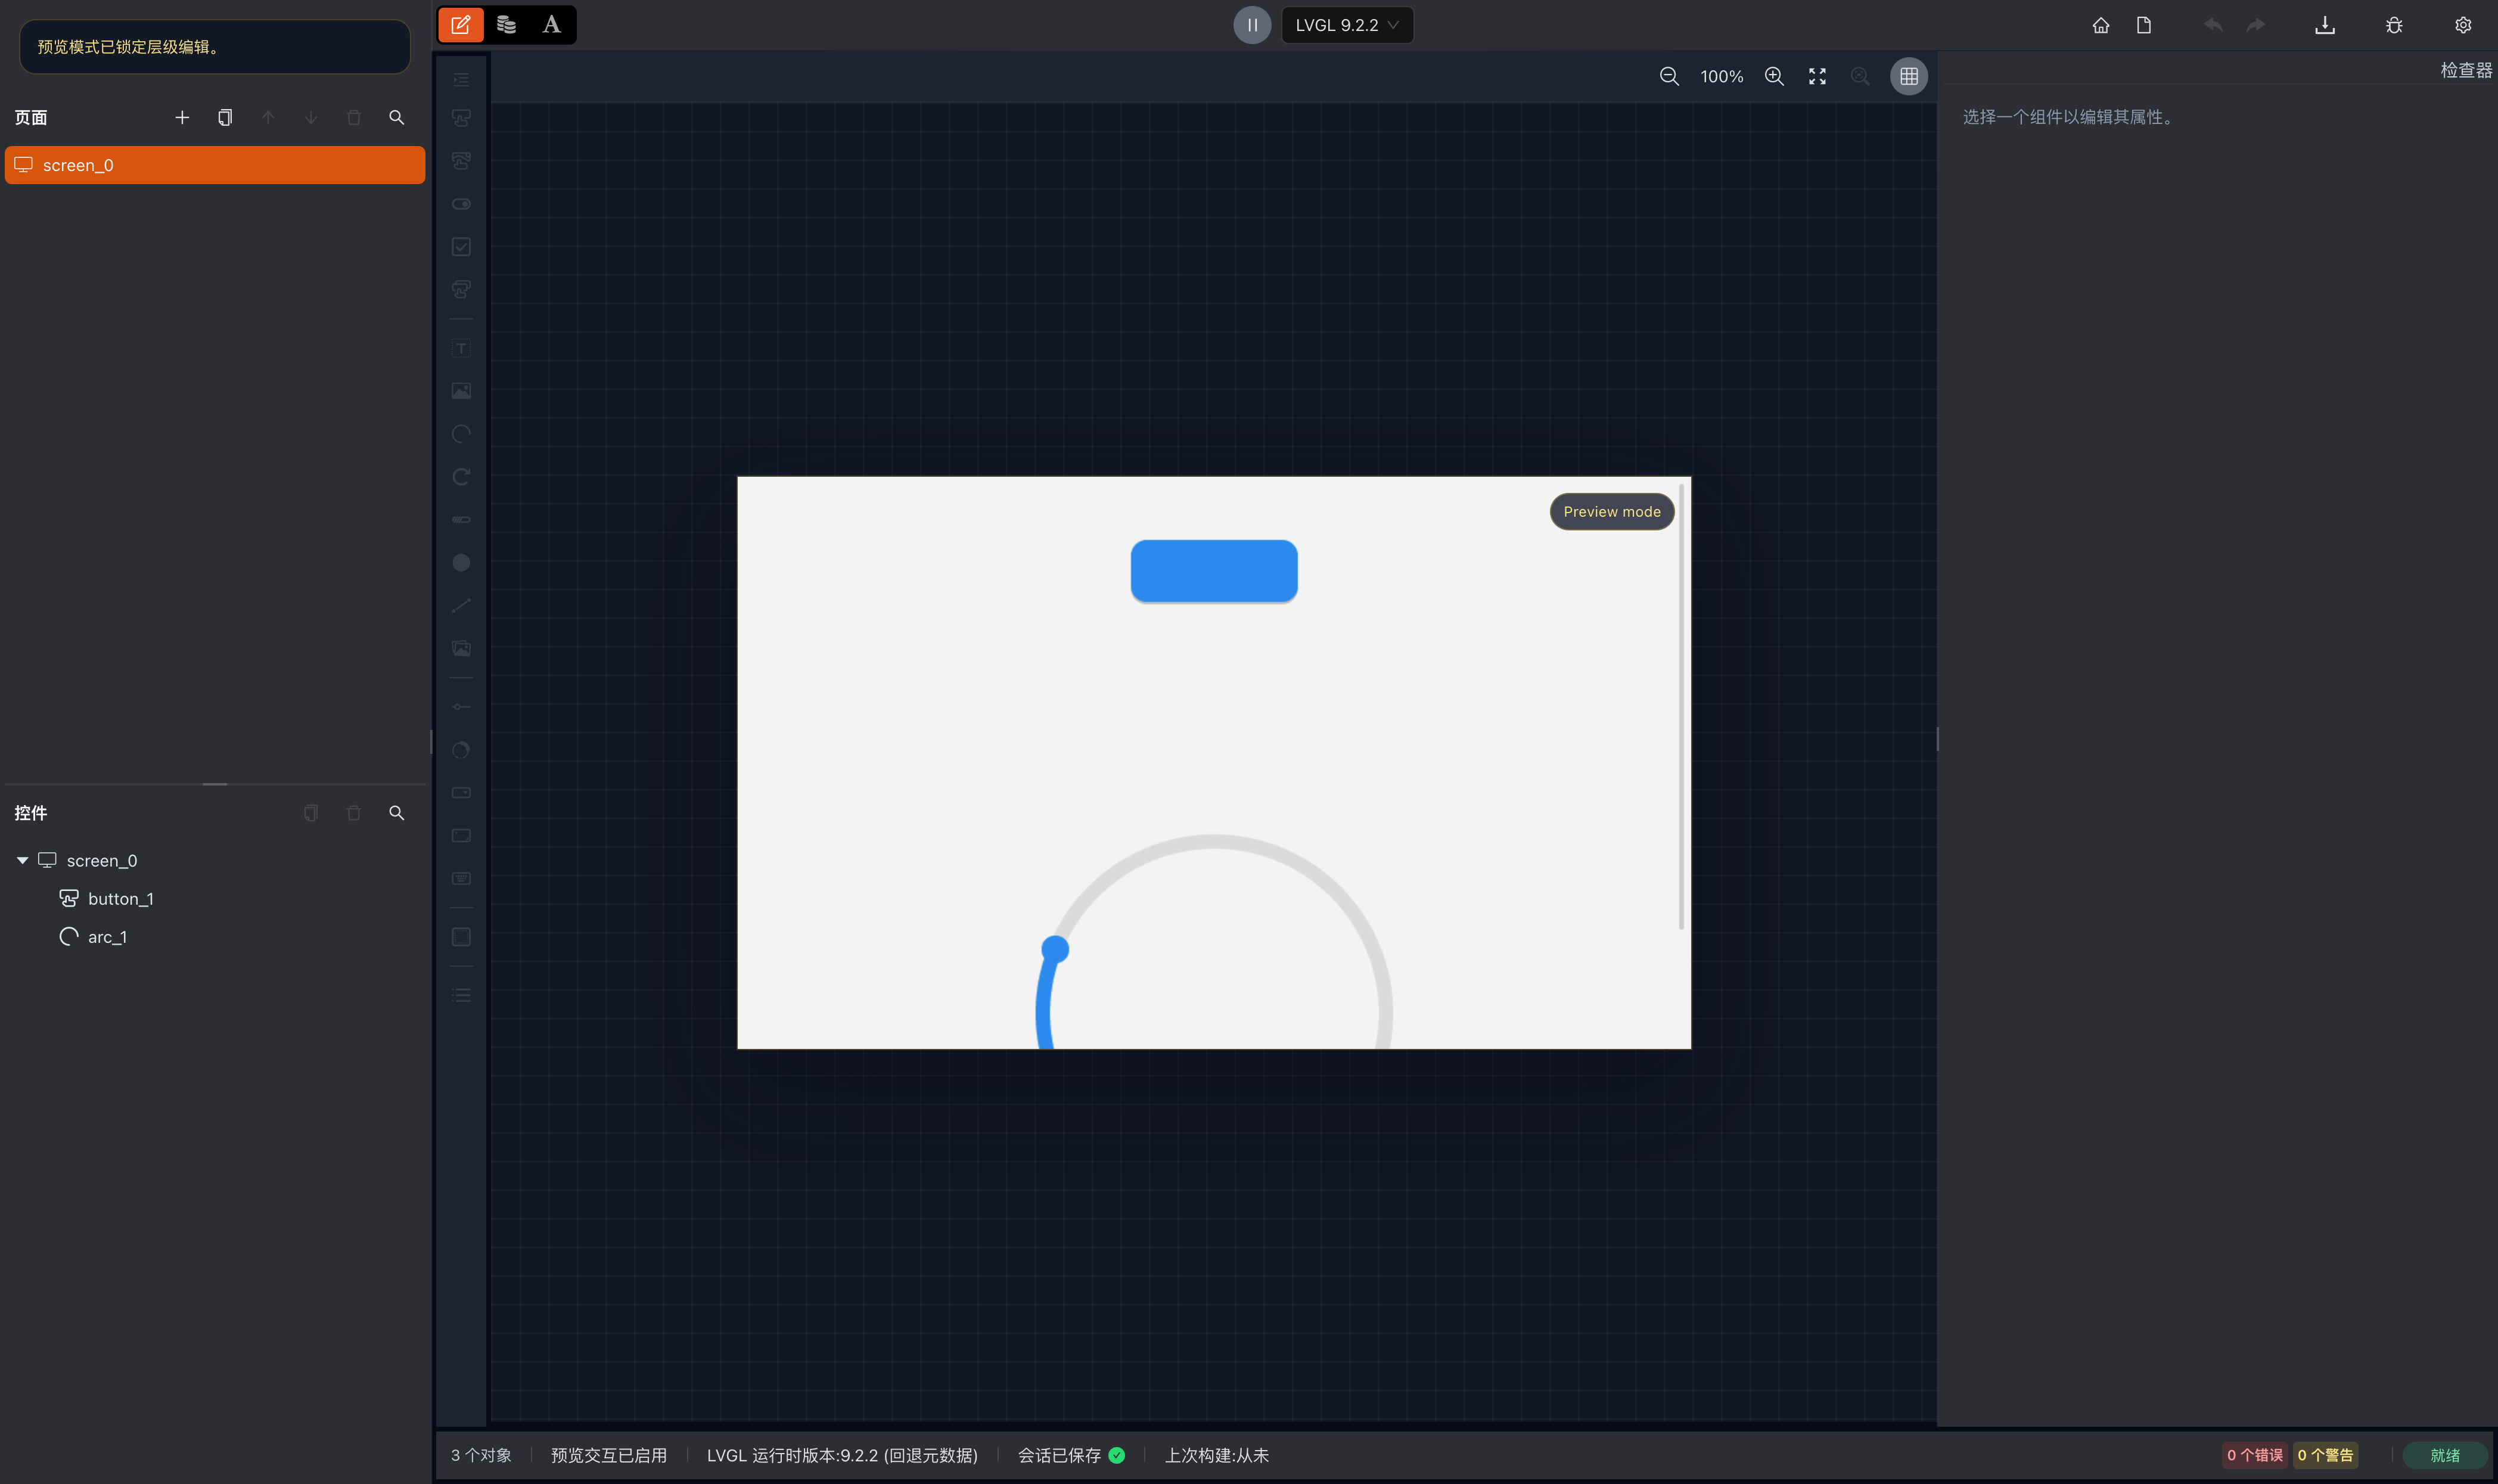Go to the home screen icon
This screenshot has width=2498, height=1484.
(x=2101, y=25)
